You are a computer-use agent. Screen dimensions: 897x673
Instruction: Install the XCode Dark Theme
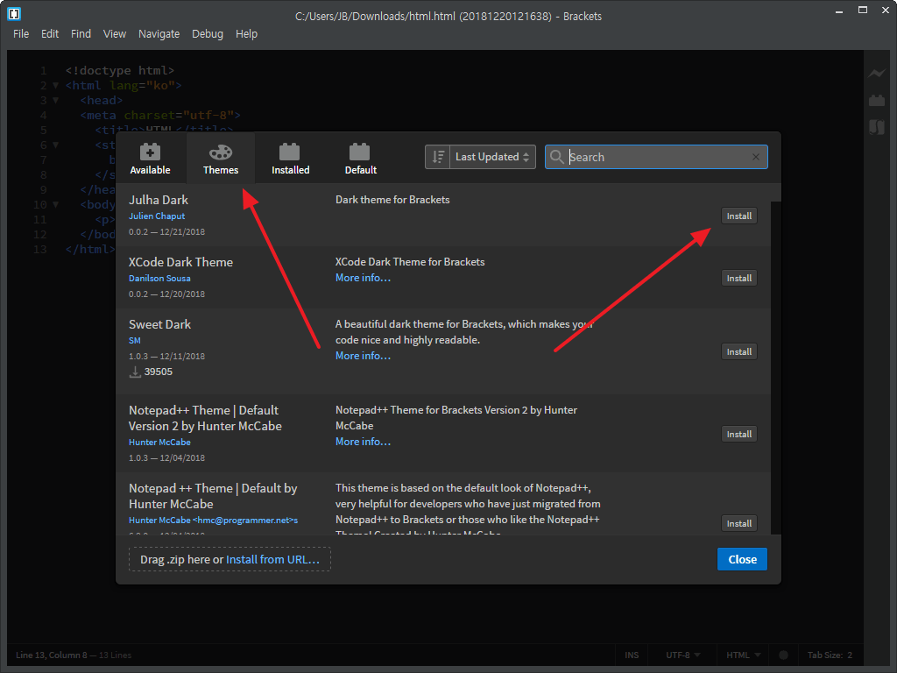coord(739,278)
